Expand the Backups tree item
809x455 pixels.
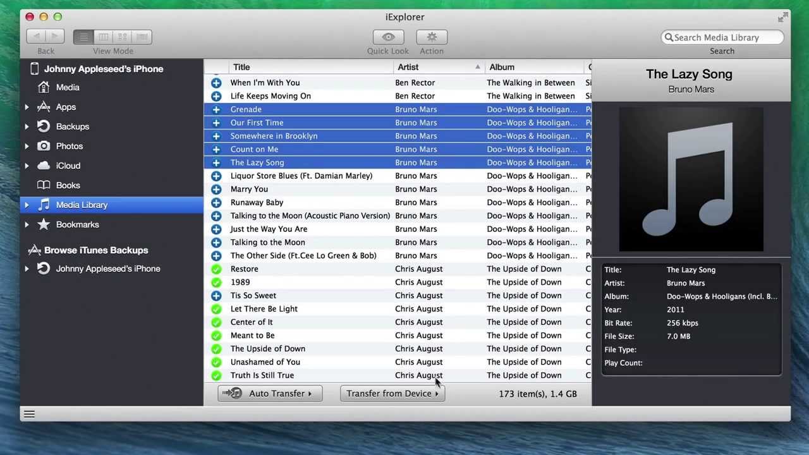click(x=27, y=126)
